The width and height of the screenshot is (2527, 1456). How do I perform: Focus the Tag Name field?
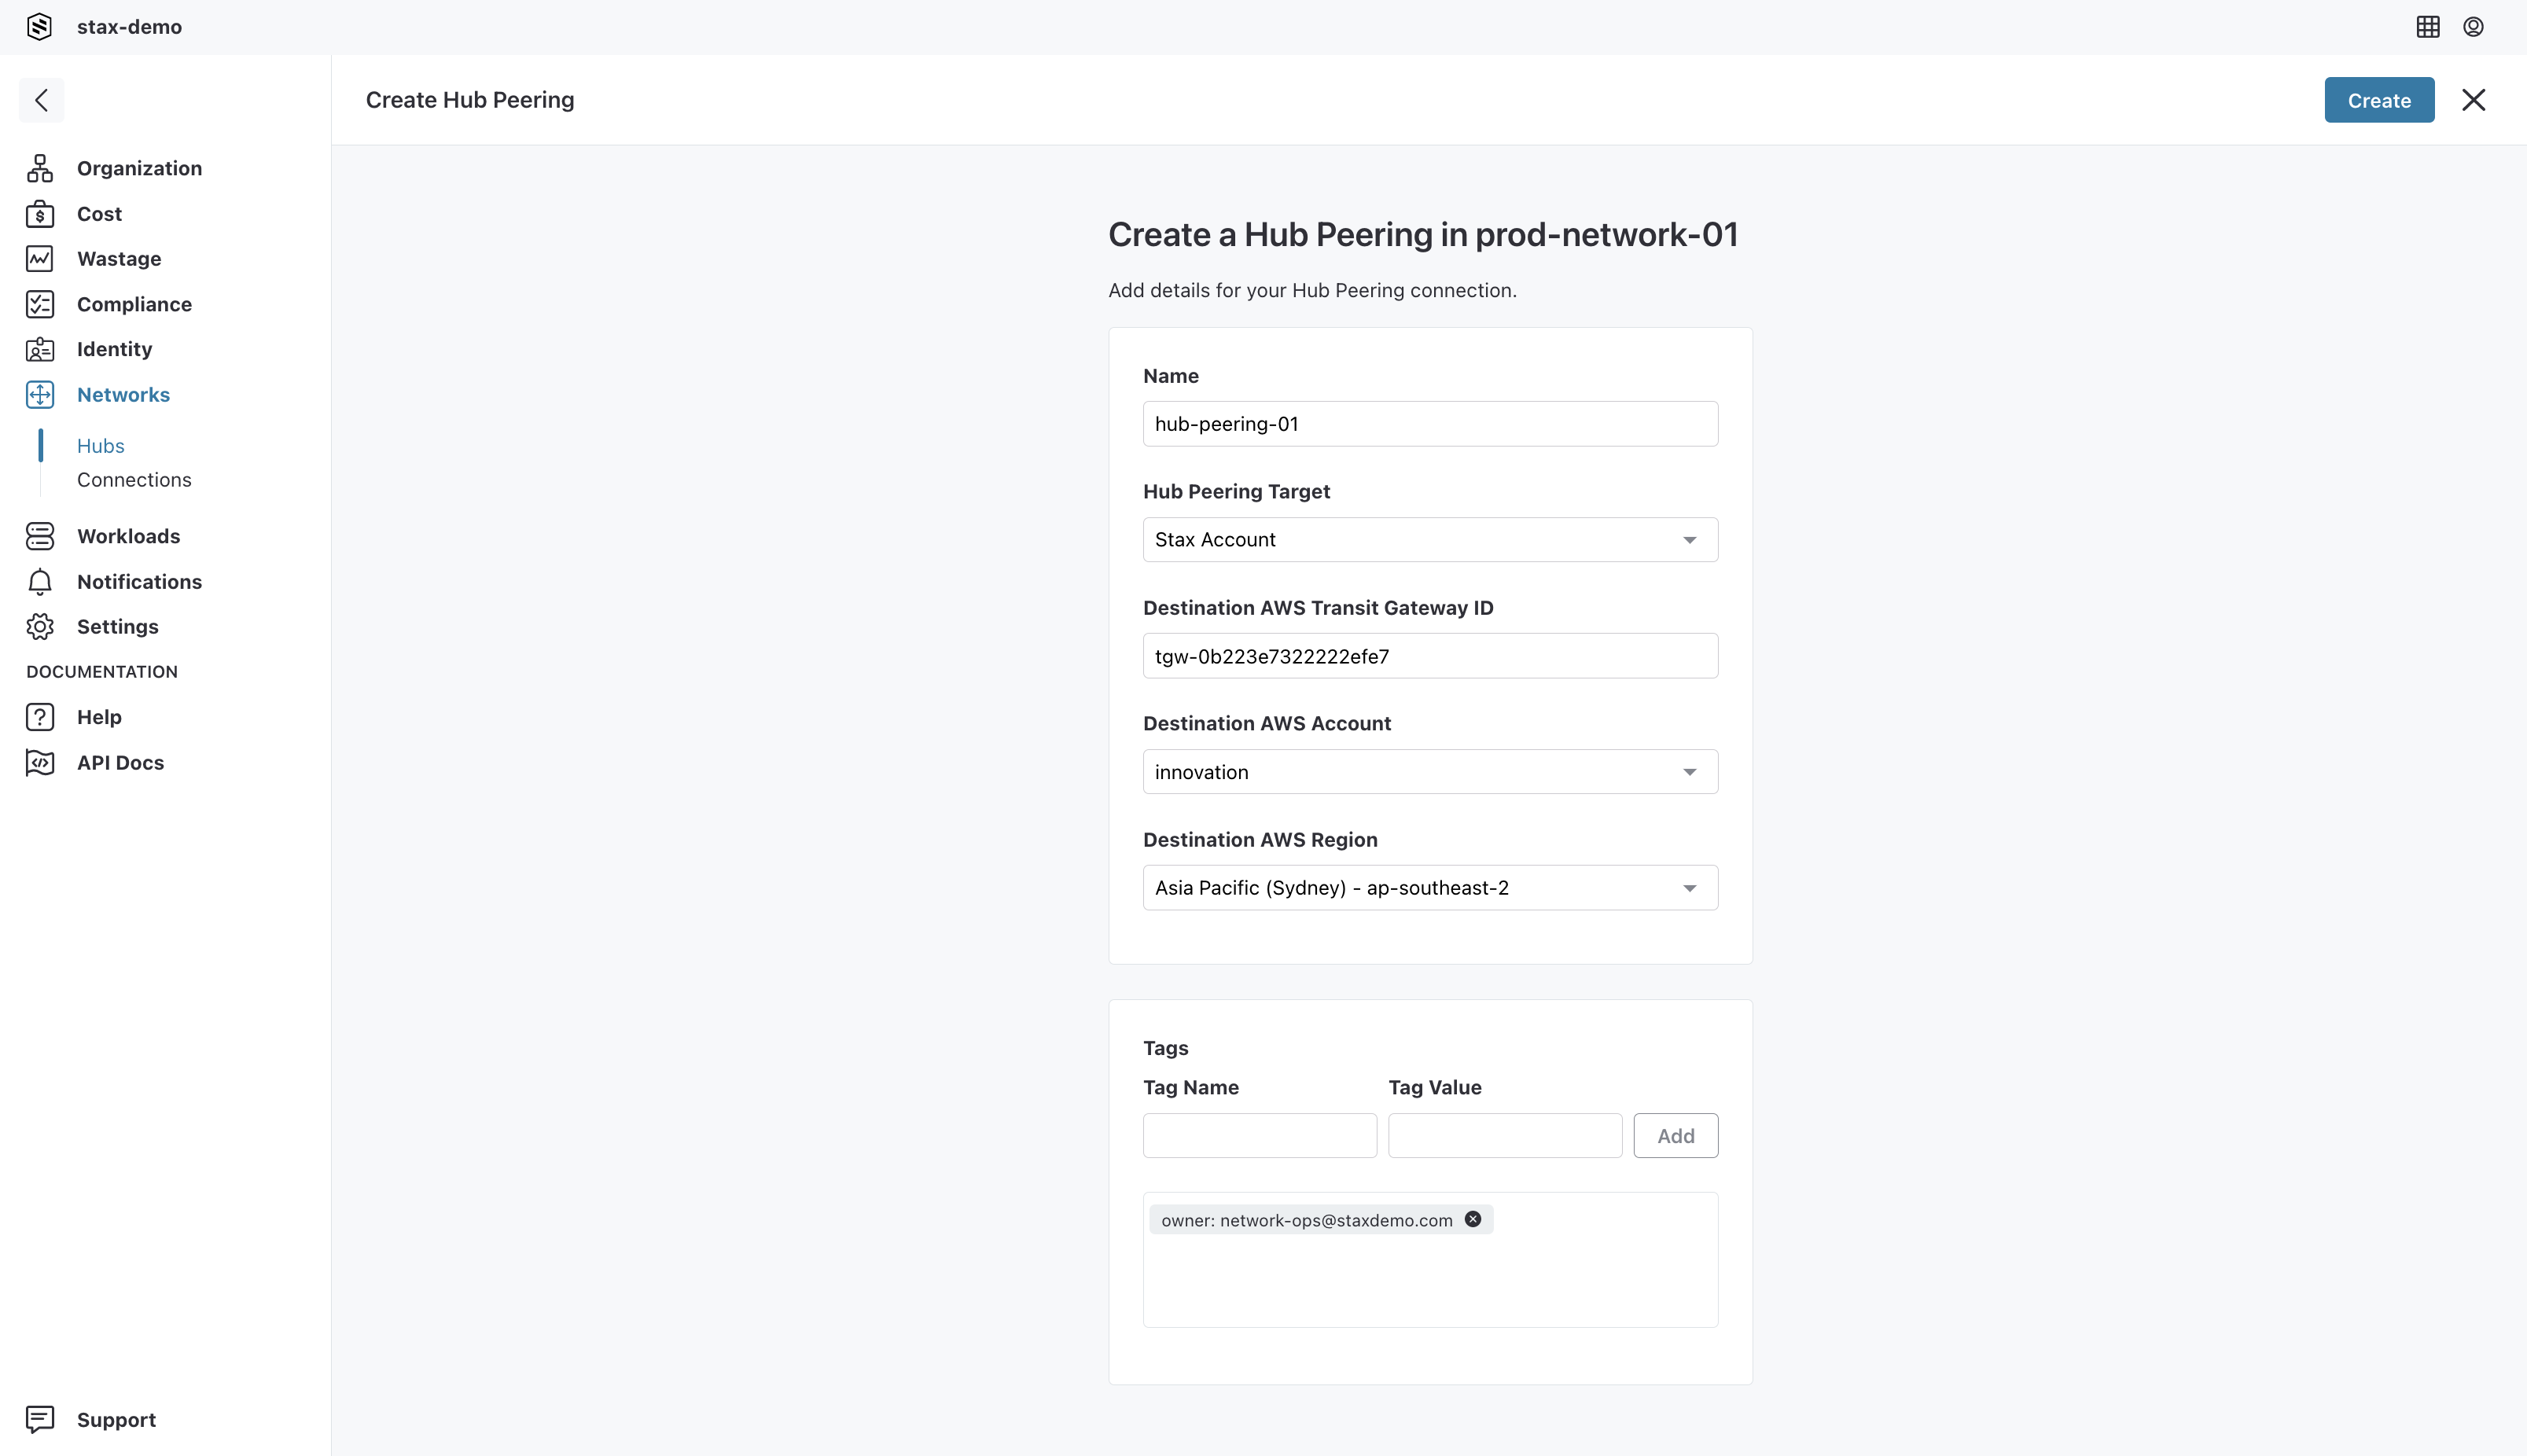[x=1260, y=1136]
